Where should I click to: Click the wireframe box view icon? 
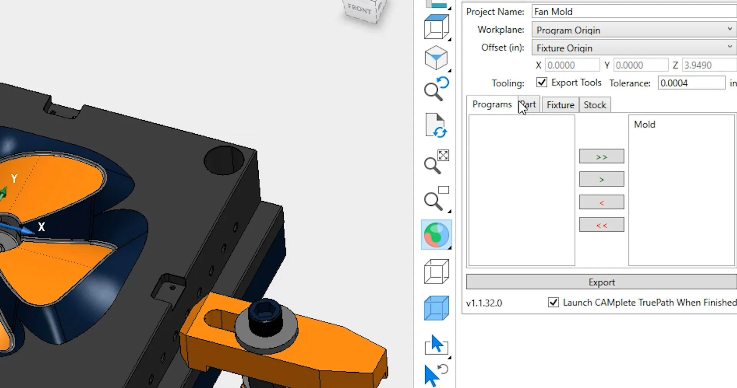click(x=436, y=272)
